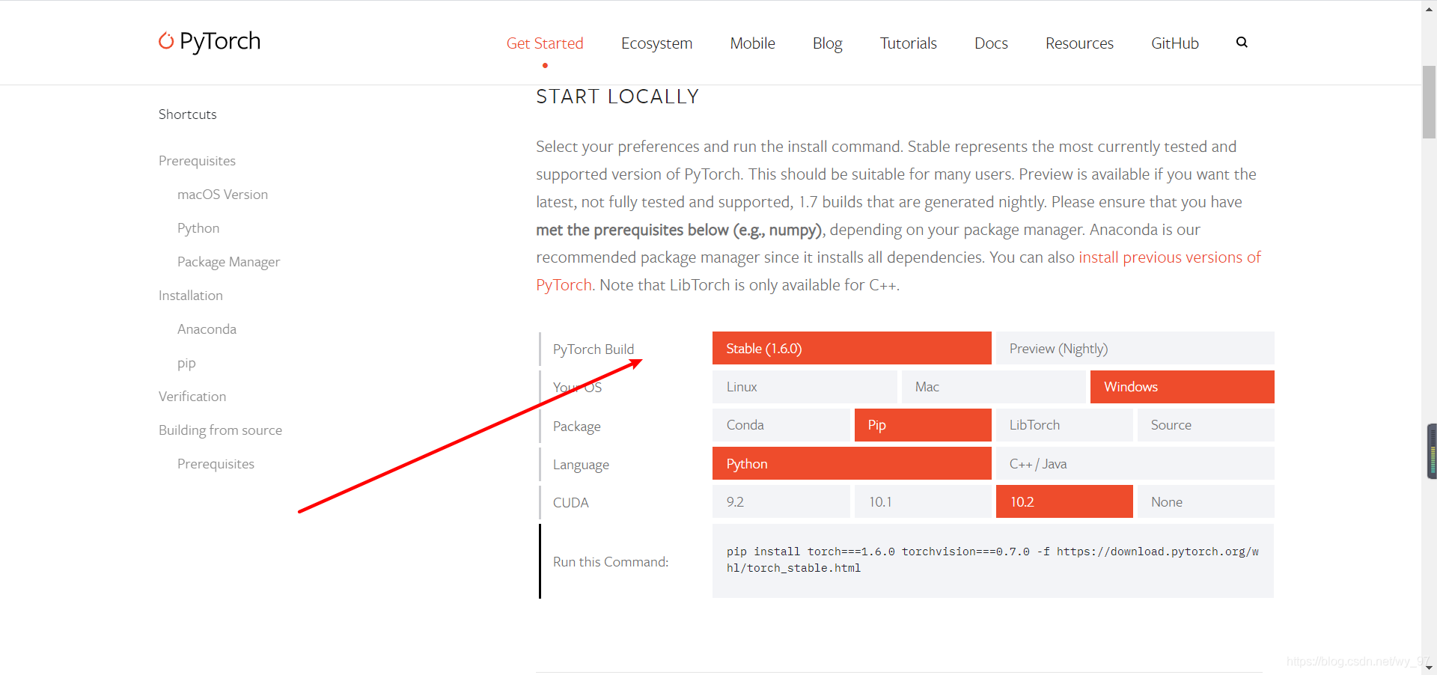Jump to pip shortcut in sidebar

186,363
